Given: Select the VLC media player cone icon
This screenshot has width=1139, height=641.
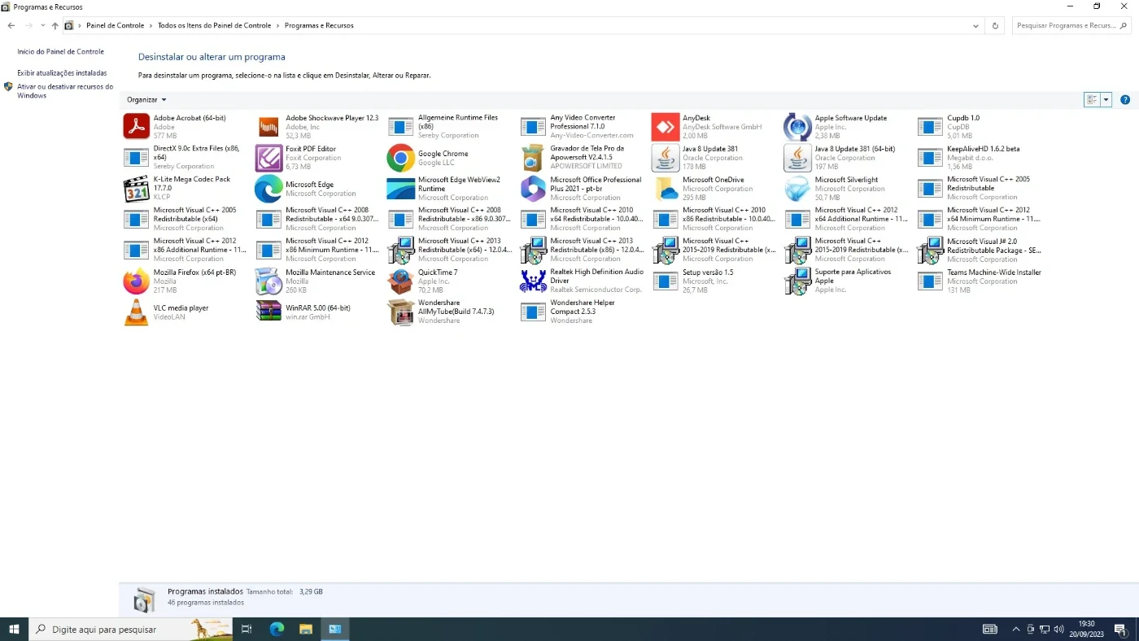Looking at the screenshot, I should click(x=137, y=312).
